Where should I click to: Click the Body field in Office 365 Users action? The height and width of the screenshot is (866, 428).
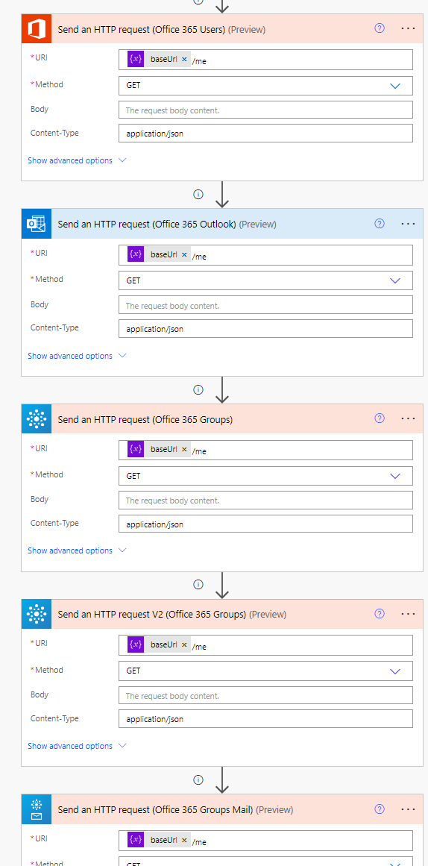coord(265,110)
